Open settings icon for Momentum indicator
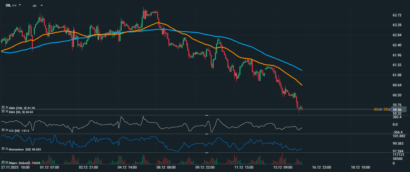 (3, 149)
